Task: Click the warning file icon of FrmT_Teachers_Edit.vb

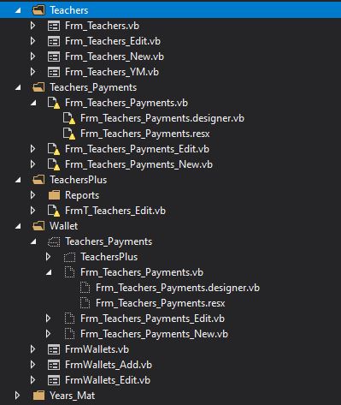Action: pos(54,211)
